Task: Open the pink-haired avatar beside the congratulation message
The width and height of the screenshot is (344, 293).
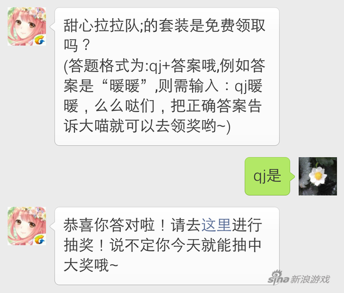Action: click(27, 226)
